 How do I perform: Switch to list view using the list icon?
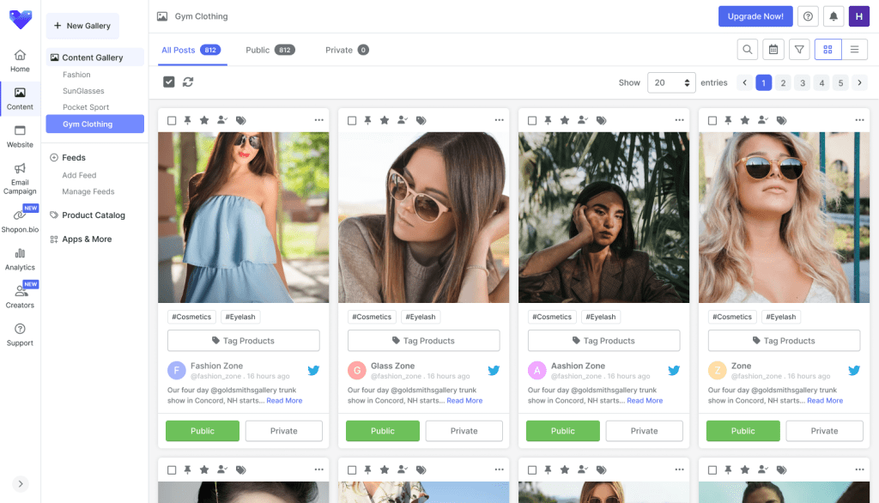pos(854,50)
